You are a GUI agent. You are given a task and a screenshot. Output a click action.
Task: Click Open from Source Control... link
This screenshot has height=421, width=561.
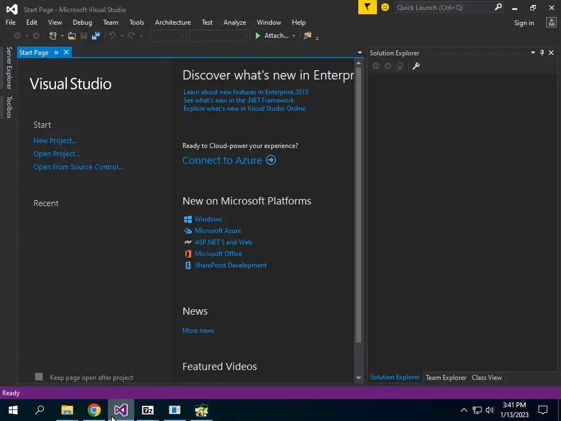pyautogui.click(x=78, y=167)
